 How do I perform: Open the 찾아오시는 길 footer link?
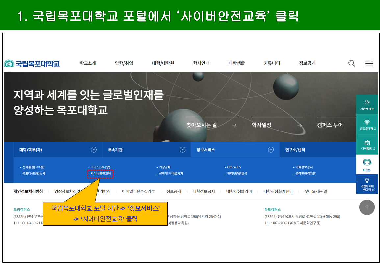coord(316,191)
